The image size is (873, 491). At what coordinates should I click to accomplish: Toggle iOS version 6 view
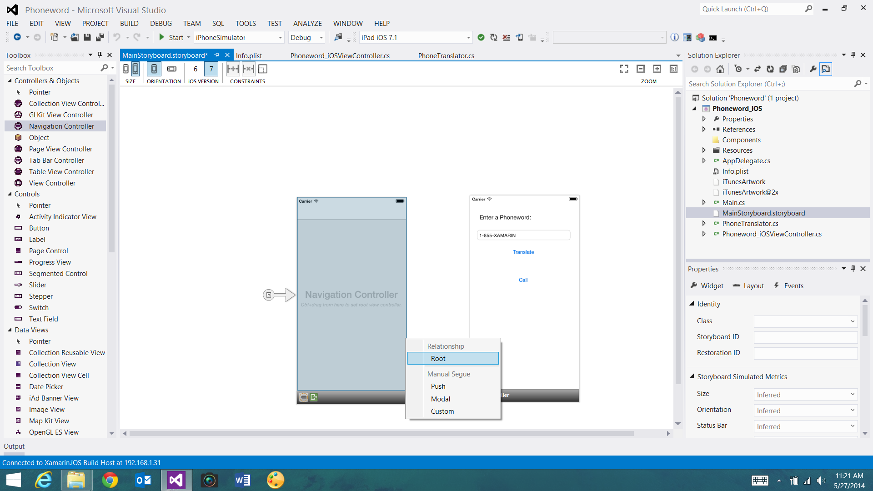pos(196,69)
